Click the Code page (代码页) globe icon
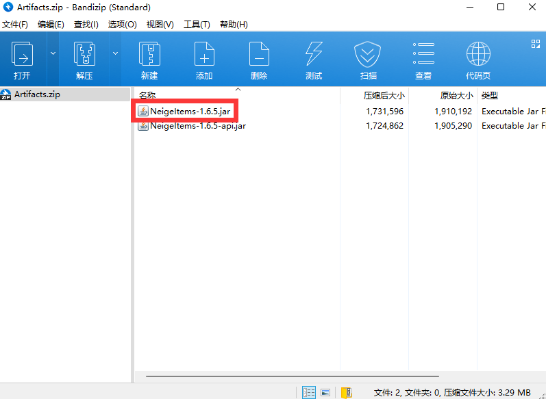The width and height of the screenshot is (546, 399). 478,54
